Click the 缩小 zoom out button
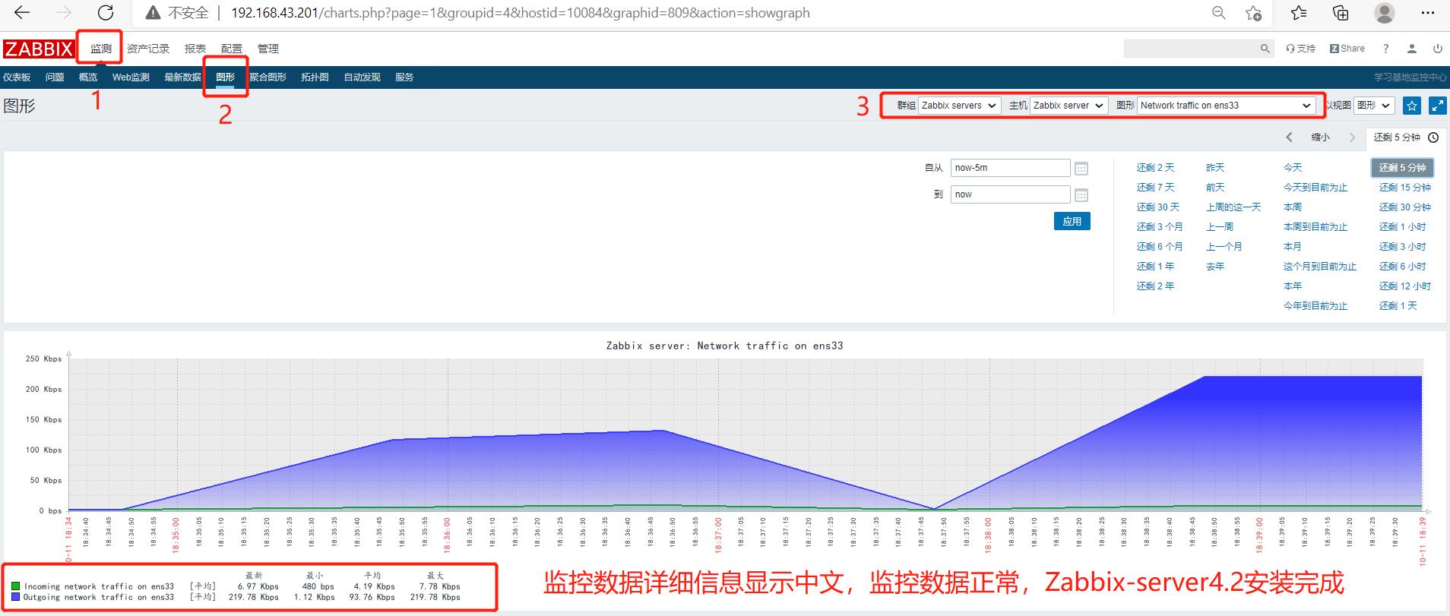The width and height of the screenshot is (1450, 616). point(1321,137)
